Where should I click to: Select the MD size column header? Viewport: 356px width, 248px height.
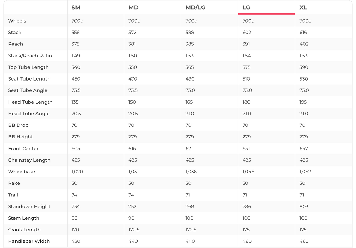click(133, 8)
